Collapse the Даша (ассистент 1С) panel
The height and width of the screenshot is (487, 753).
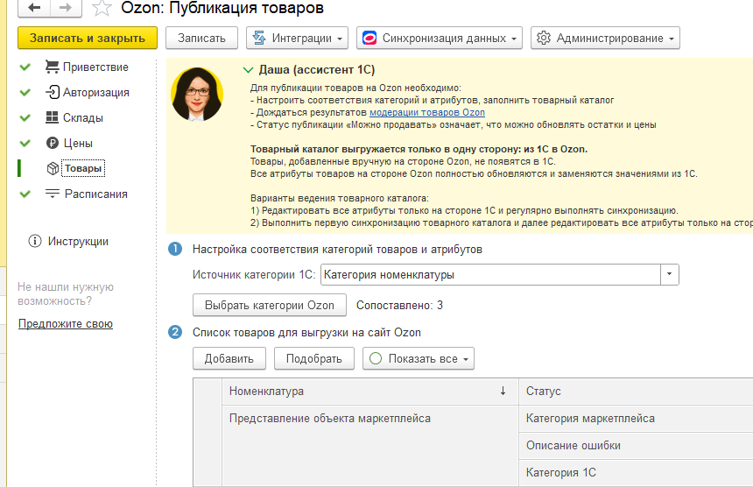248,70
